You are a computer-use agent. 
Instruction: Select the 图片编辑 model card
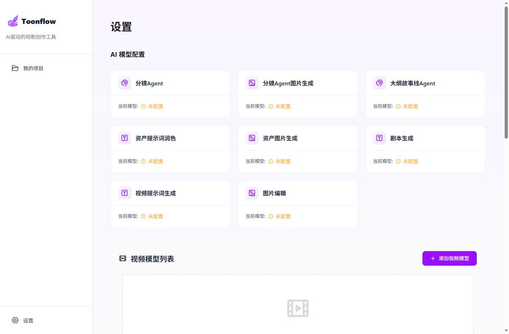pos(297,204)
